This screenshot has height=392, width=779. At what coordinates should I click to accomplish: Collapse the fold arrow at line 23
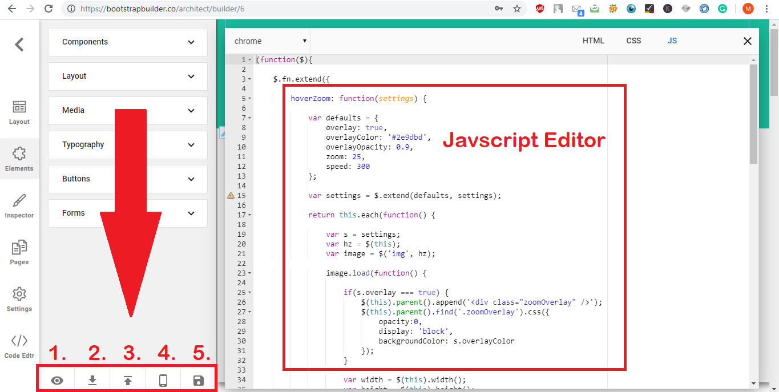tap(250, 273)
